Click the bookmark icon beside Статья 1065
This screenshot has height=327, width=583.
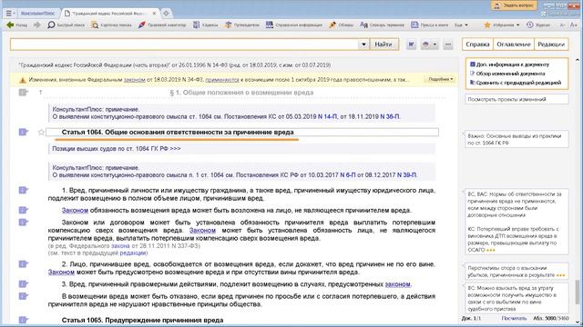tap(24, 320)
